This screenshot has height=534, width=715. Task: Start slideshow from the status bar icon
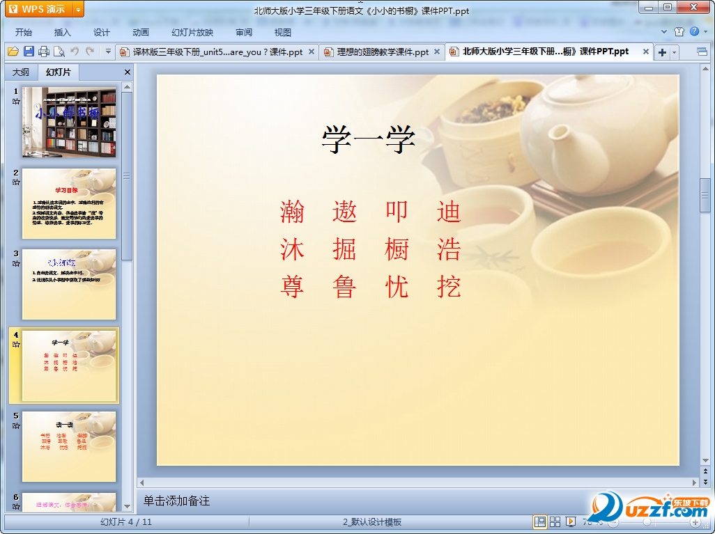571,521
